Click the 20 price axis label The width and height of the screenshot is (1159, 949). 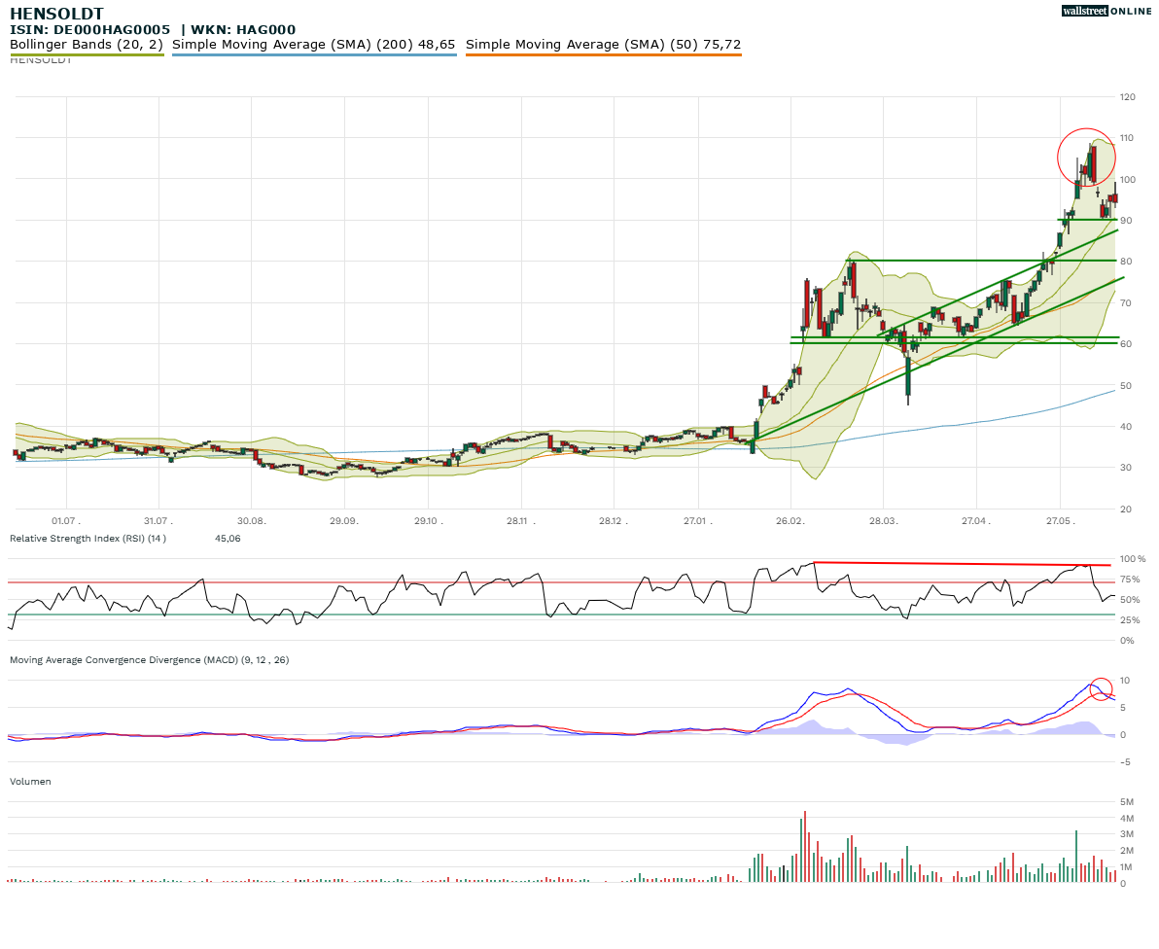point(1126,510)
